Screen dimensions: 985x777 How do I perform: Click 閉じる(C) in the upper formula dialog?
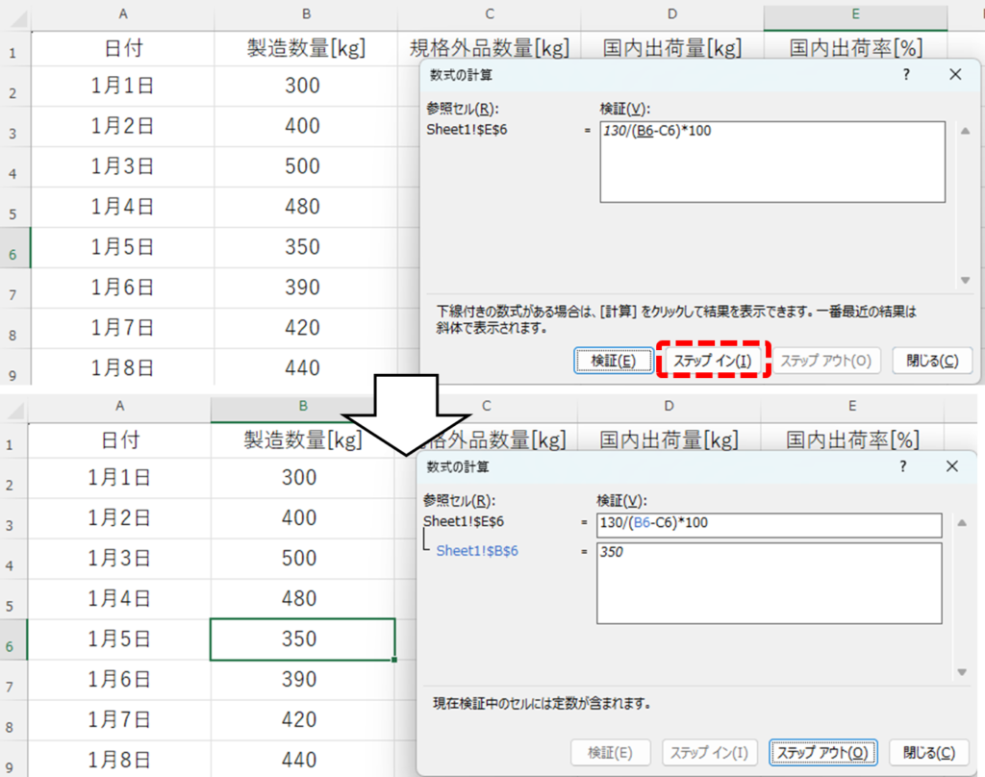pyautogui.click(x=932, y=361)
